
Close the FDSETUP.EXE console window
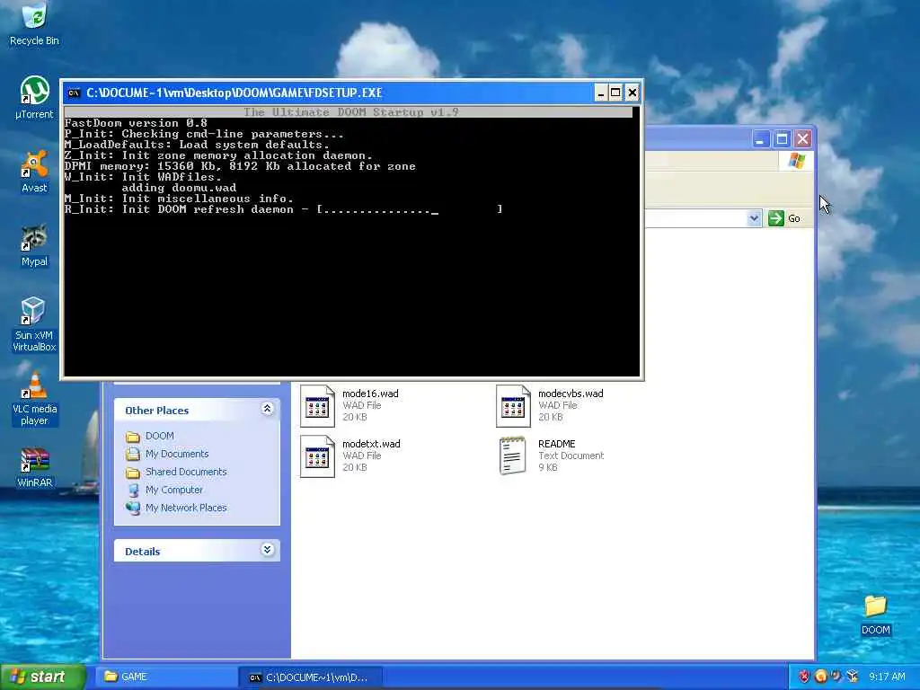tap(632, 93)
